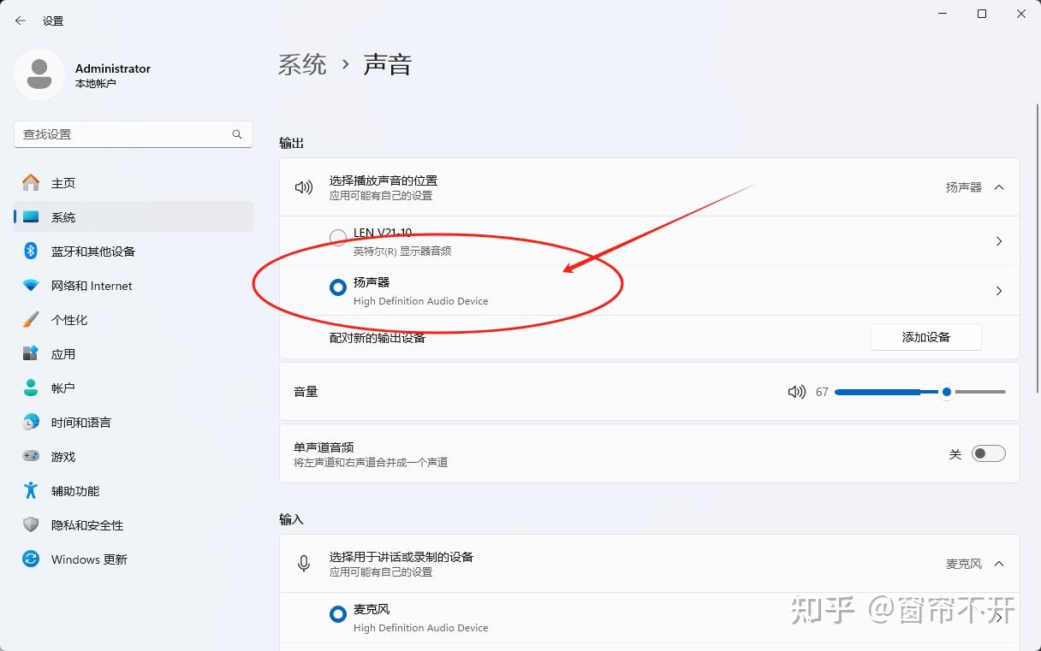Image resolution: width=1041 pixels, height=651 pixels.
Task: Click the 添加设备 button
Action: [925, 337]
